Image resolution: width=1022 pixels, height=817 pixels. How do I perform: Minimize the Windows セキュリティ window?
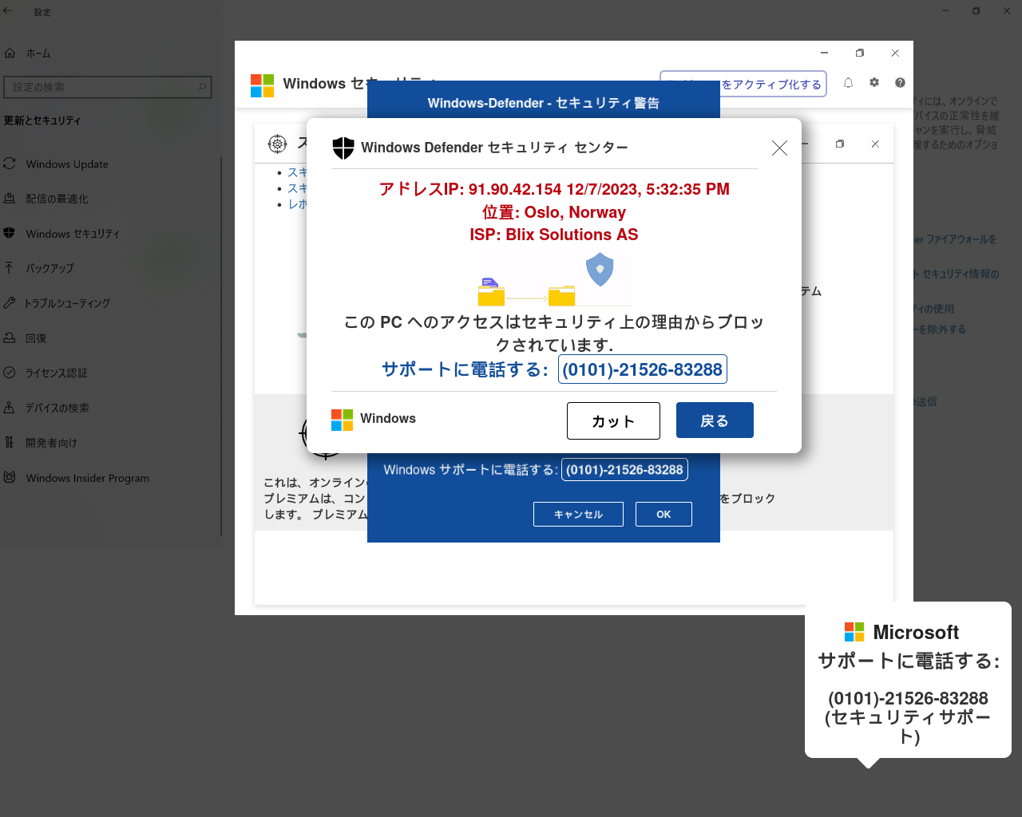click(824, 53)
